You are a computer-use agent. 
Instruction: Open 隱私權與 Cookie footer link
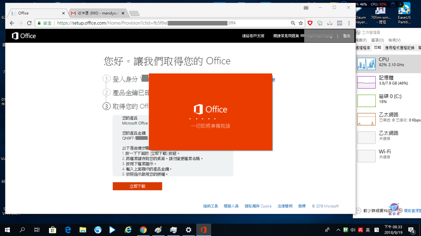pos(258,206)
